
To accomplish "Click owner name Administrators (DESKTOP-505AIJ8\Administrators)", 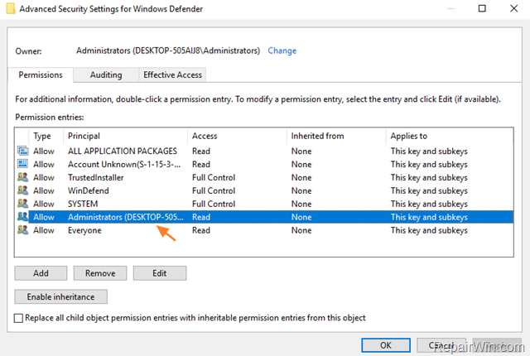I will pos(168,51).
